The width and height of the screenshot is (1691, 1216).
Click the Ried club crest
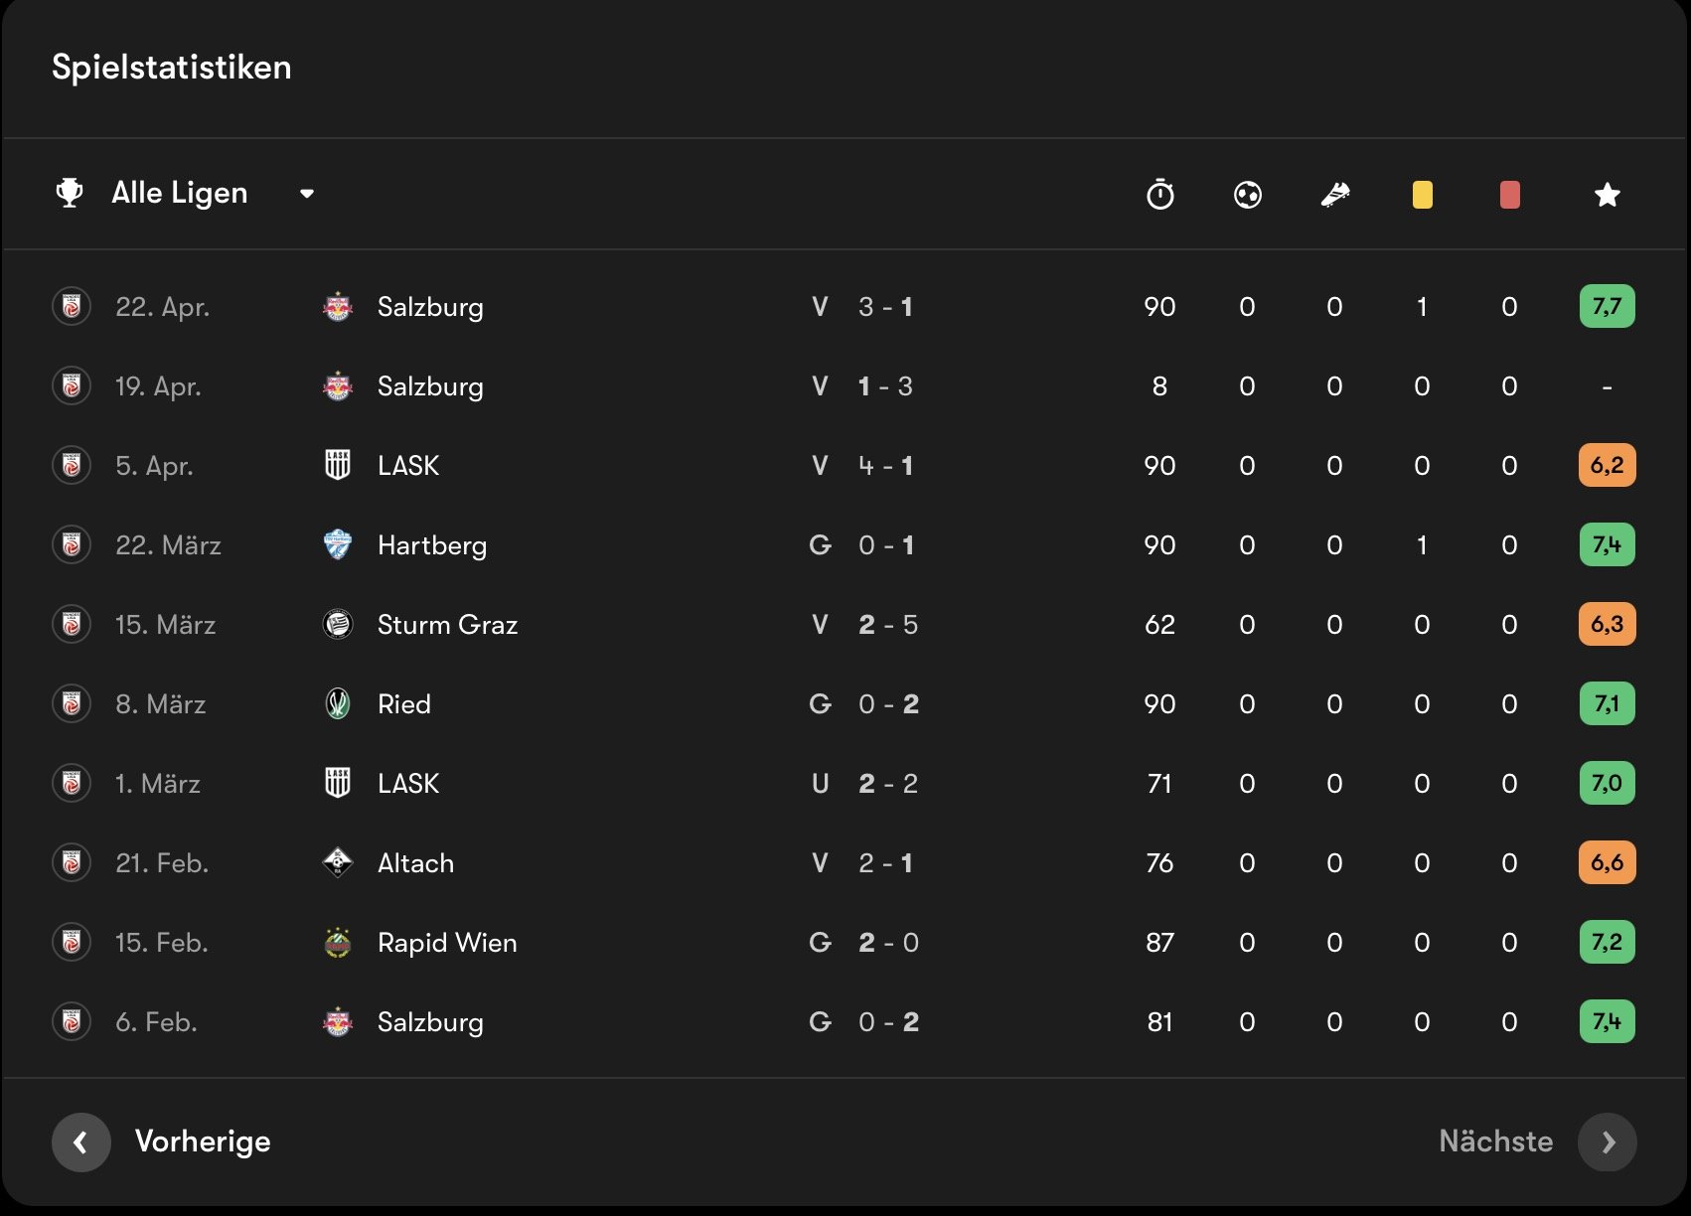(x=338, y=704)
